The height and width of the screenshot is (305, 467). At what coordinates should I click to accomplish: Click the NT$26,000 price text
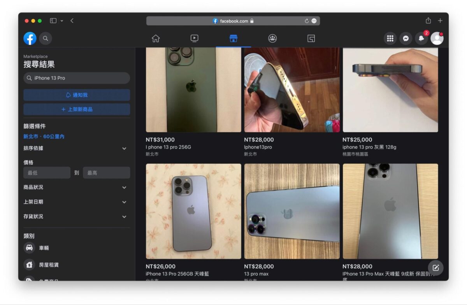160,266
